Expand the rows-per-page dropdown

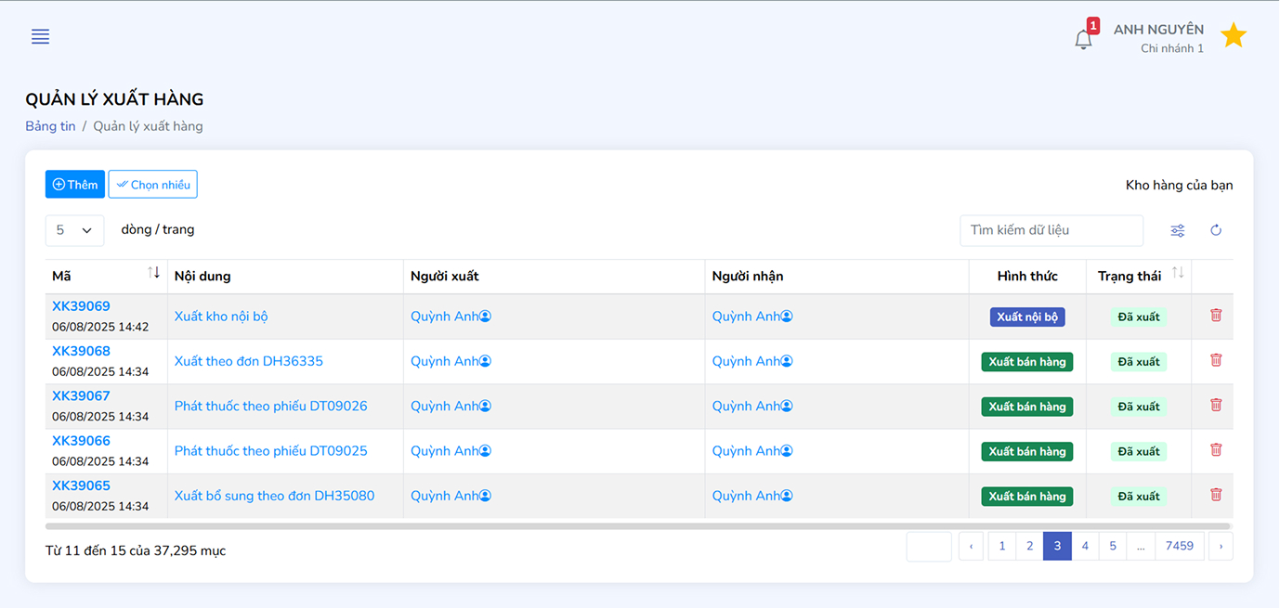(x=74, y=230)
